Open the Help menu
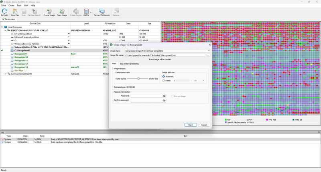Image resolution: width=321 pixels, height=172 pixels. pyautogui.click(x=33, y=6)
